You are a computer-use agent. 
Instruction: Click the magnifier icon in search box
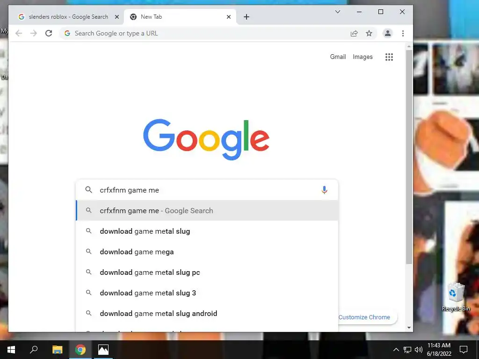click(88, 190)
